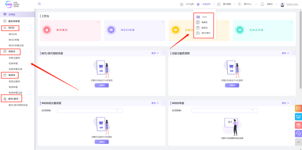
Task: Open the 合规业务 top menu
Action: click(x=206, y=4)
